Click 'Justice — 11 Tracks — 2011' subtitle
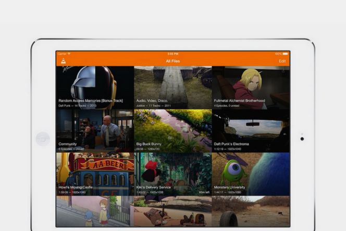This screenshot has width=346, height=231. coord(153,106)
